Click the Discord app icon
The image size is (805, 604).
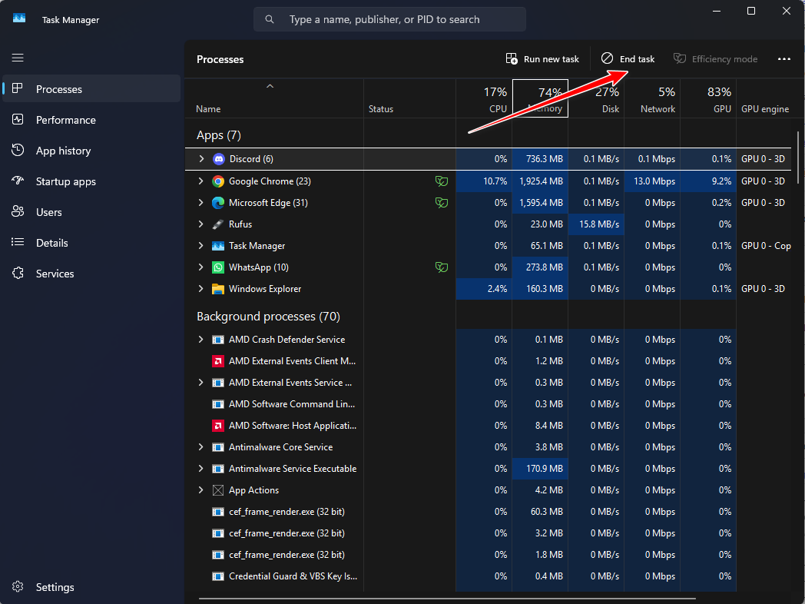pos(218,159)
